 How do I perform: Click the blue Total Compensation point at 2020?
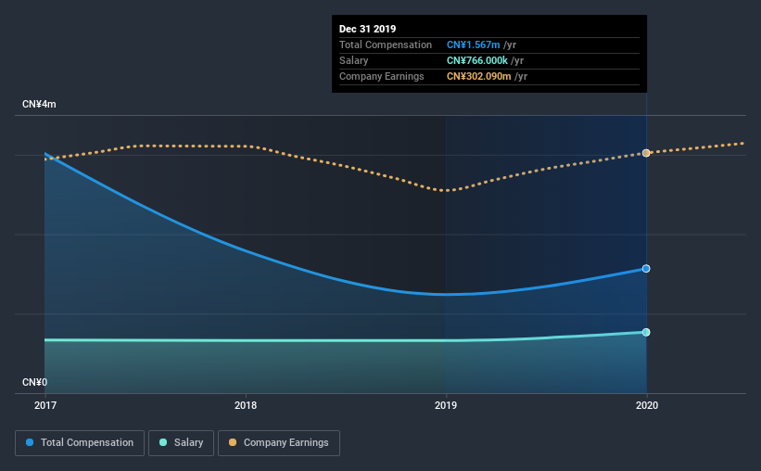click(x=646, y=269)
